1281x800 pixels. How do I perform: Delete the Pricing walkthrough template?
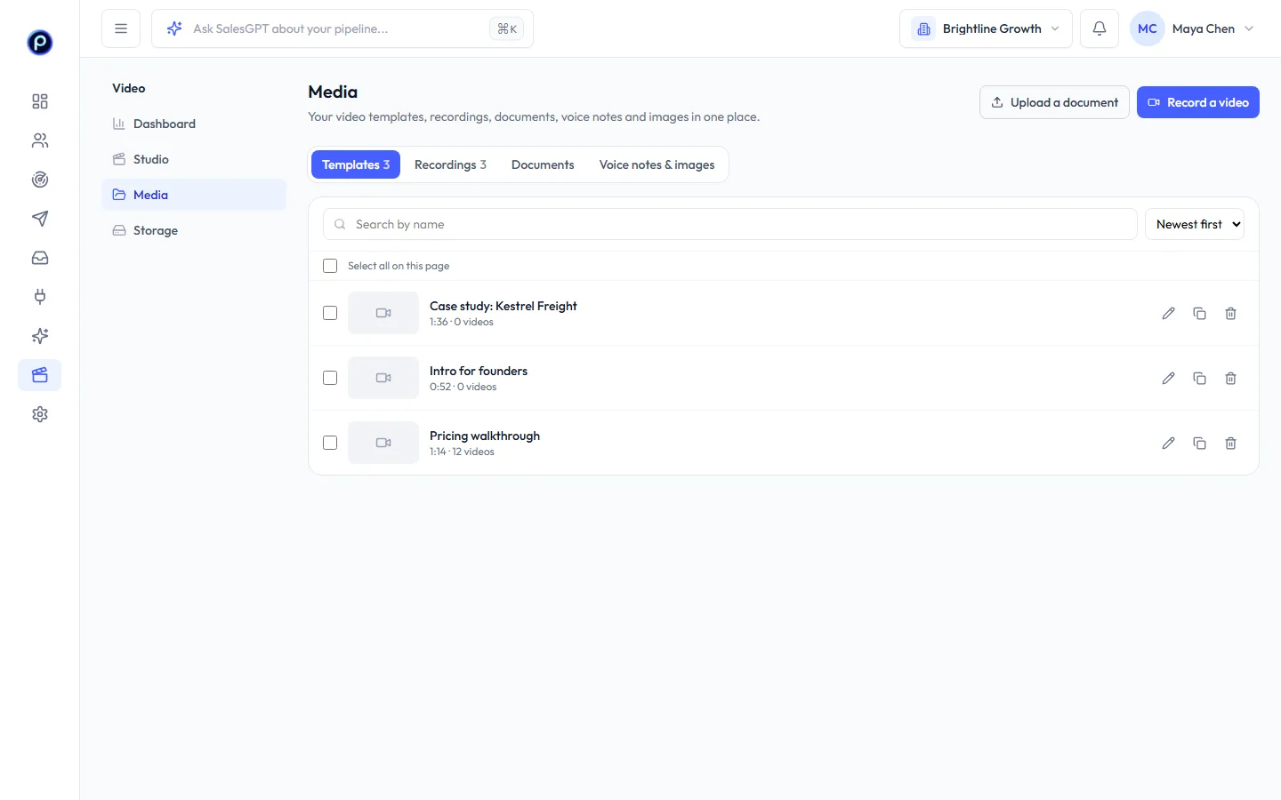pyautogui.click(x=1231, y=443)
